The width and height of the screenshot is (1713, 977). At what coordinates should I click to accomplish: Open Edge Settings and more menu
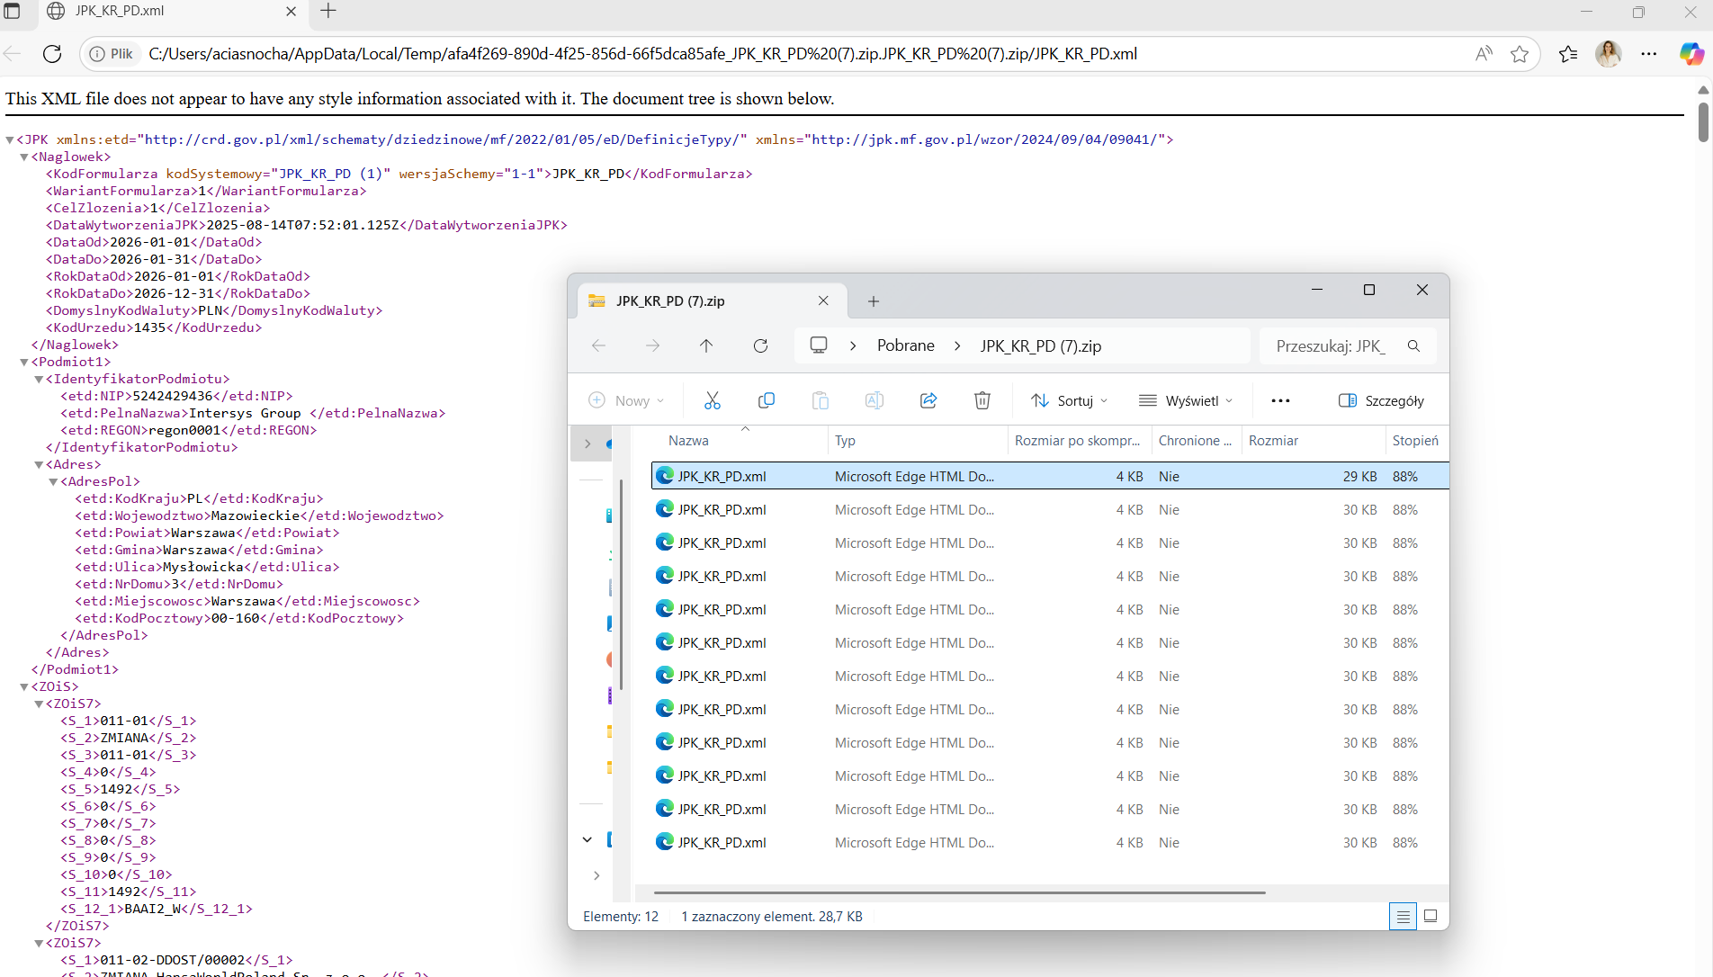(x=1648, y=54)
